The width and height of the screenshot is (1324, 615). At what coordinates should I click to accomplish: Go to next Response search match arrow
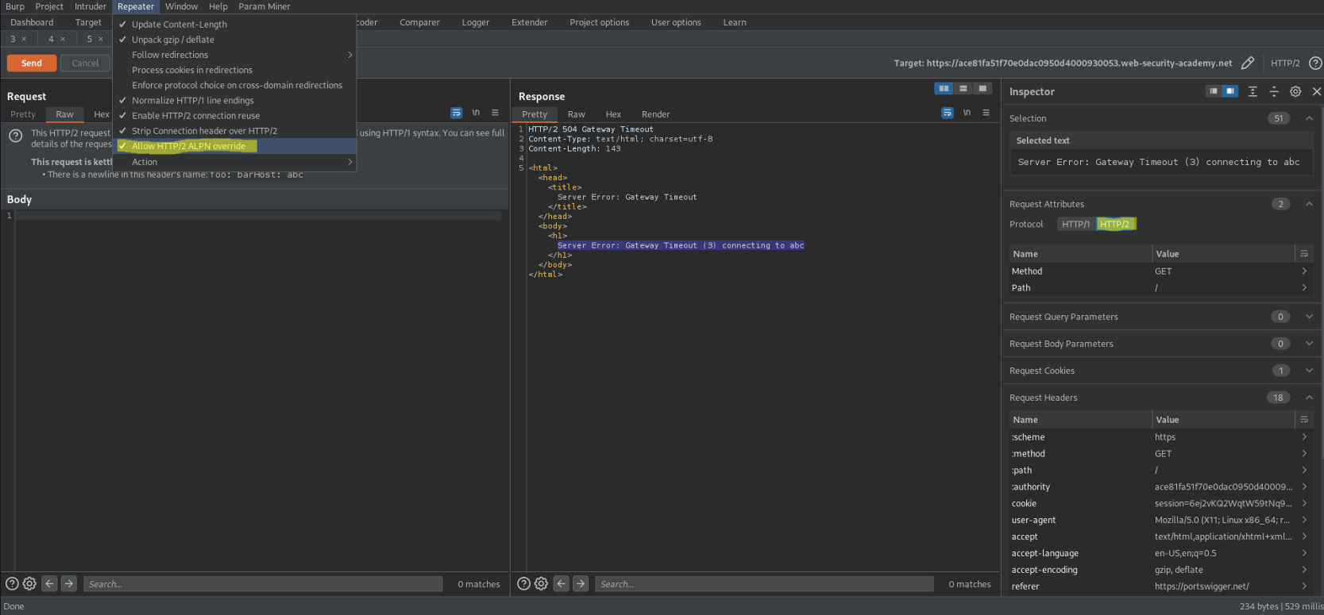tap(581, 583)
